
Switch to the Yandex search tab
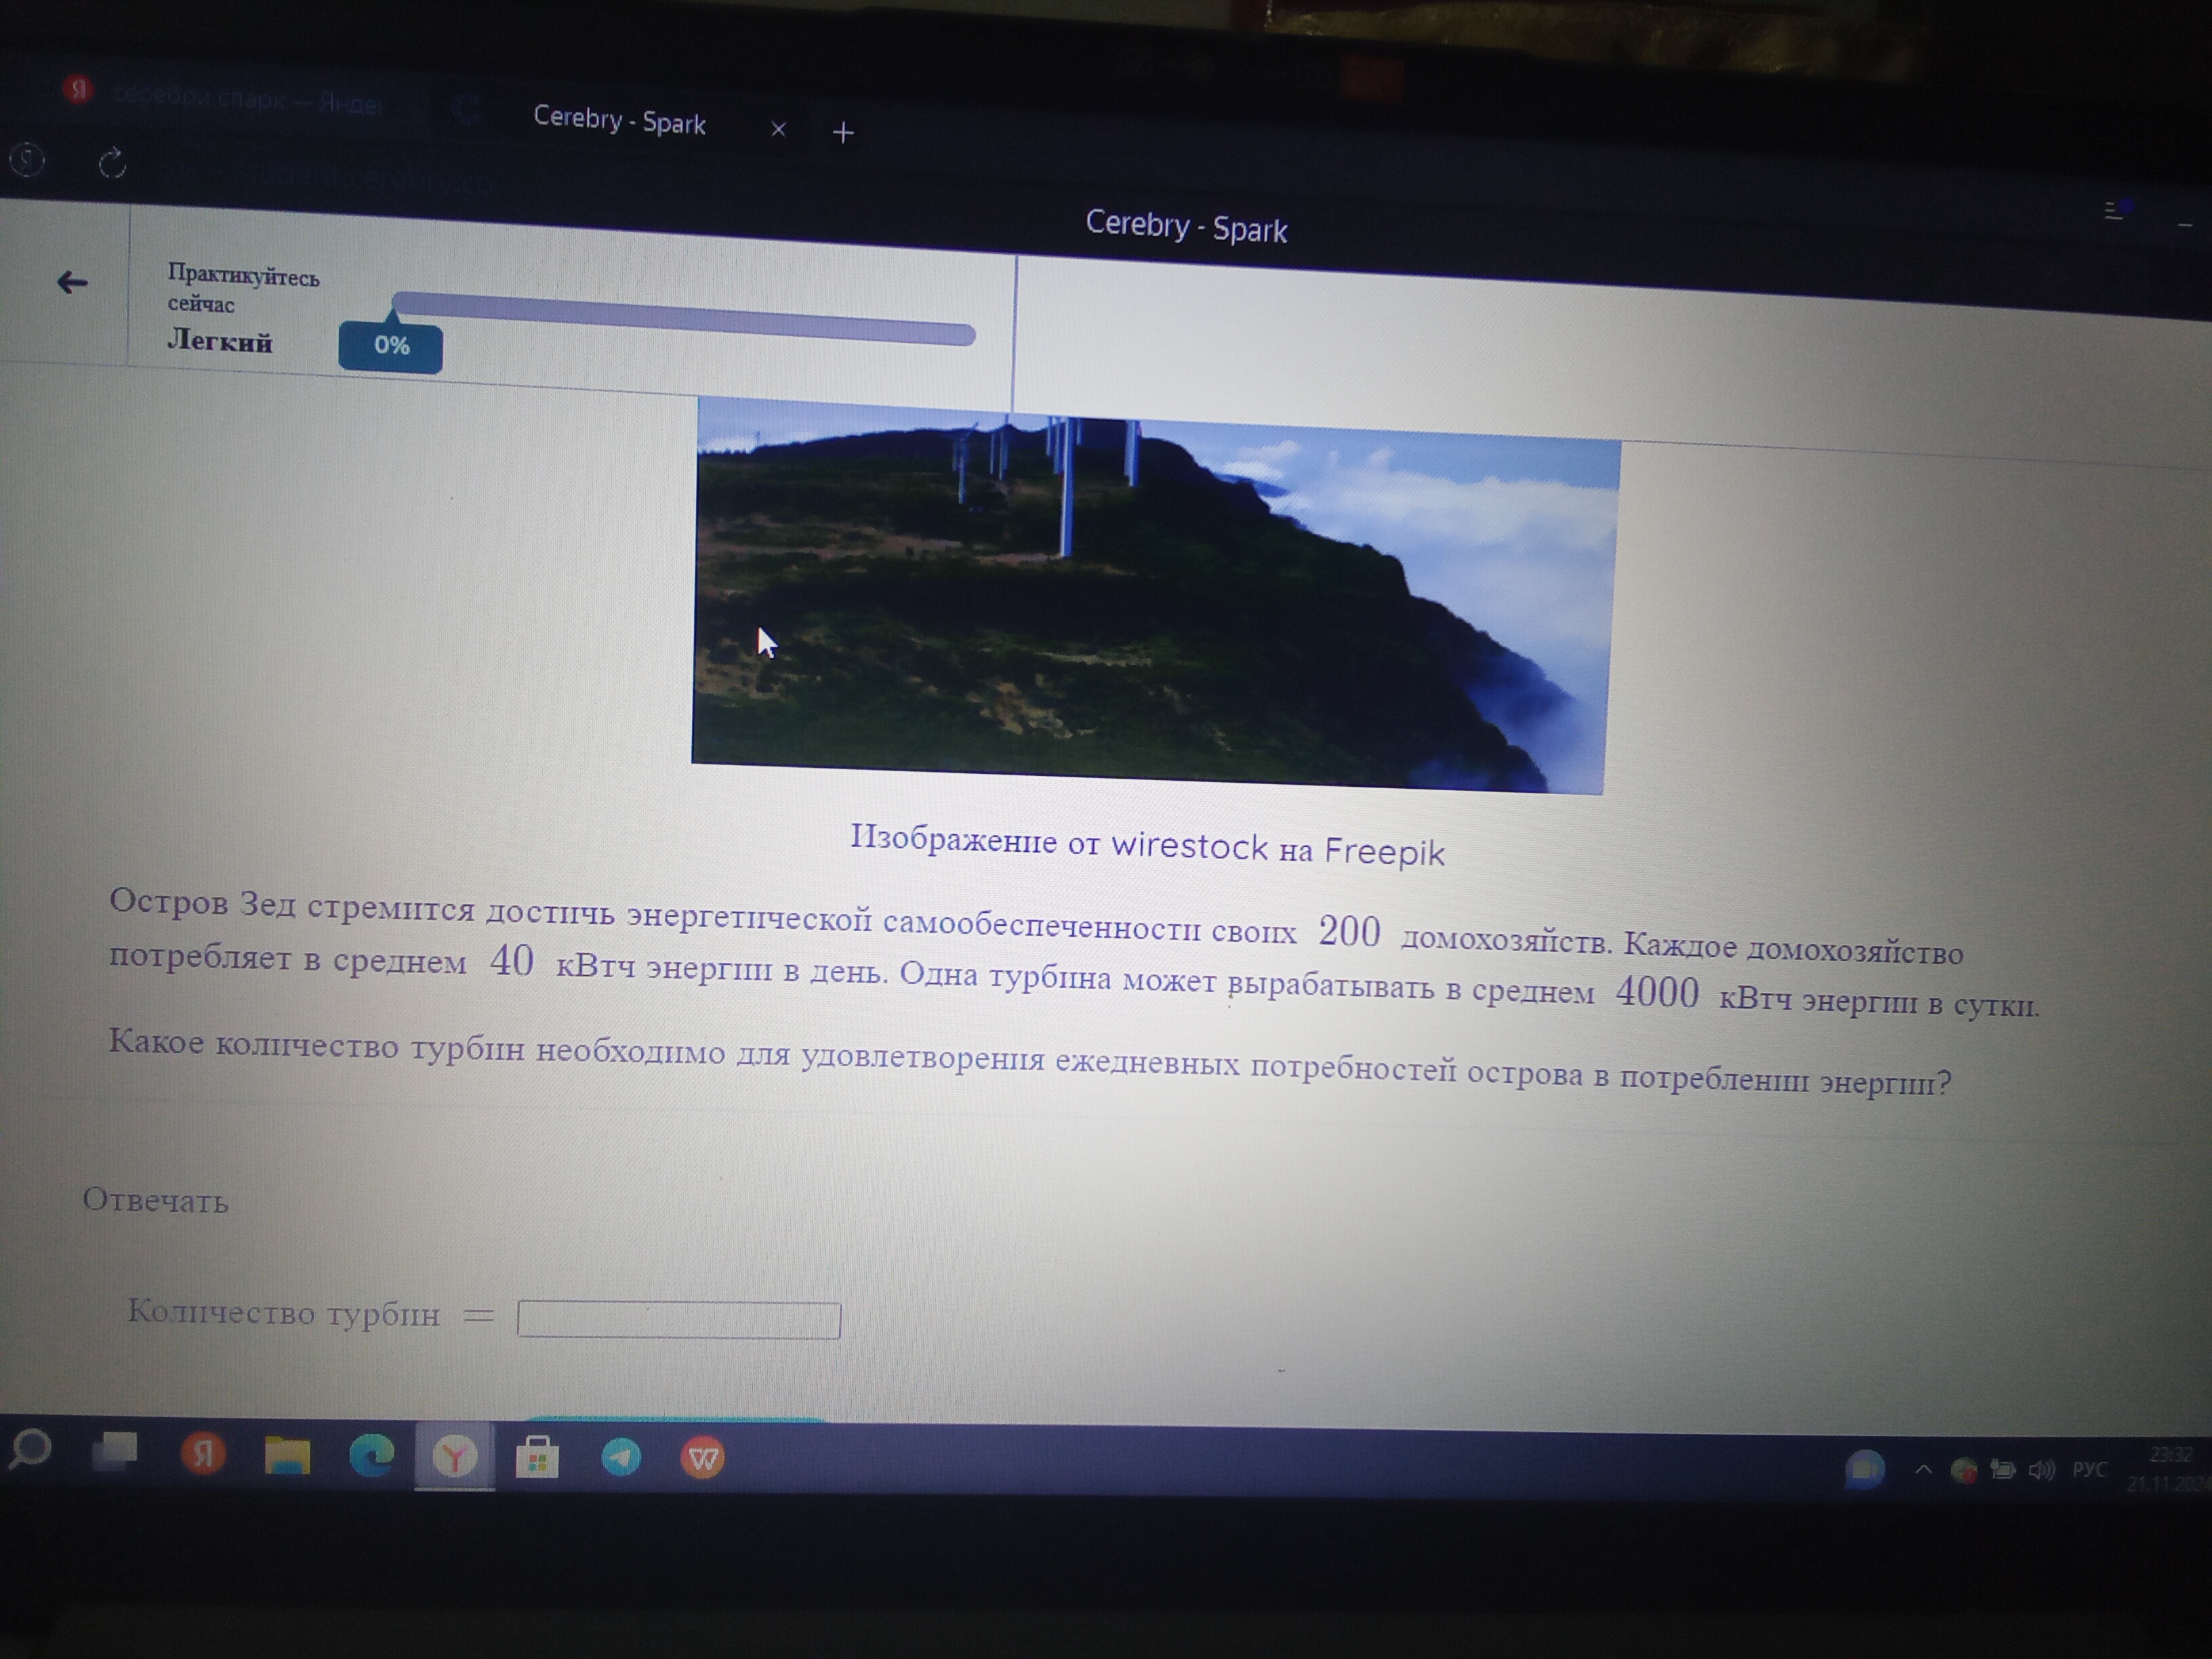[230, 96]
